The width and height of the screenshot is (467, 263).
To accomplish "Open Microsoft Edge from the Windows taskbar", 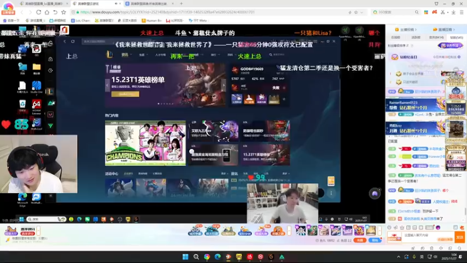I will pyautogui.click(x=217, y=257).
